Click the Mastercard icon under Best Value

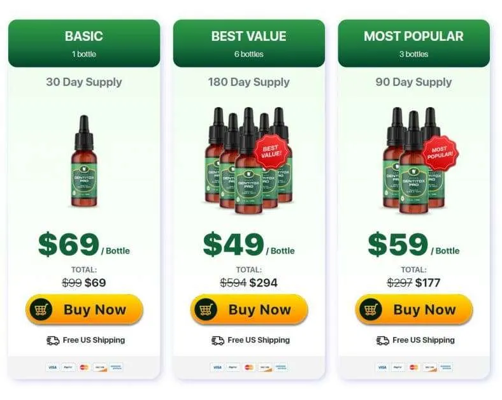(x=249, y=367)
